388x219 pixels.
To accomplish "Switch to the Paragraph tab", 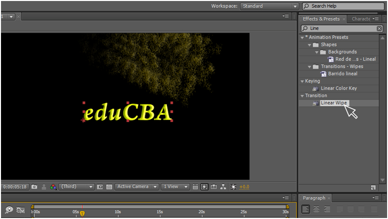I will pos(314,198).
